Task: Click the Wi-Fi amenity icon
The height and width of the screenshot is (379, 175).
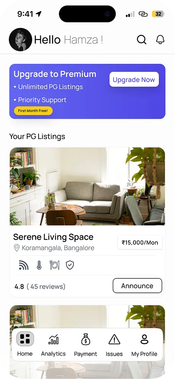Action: tap(24, 265)
